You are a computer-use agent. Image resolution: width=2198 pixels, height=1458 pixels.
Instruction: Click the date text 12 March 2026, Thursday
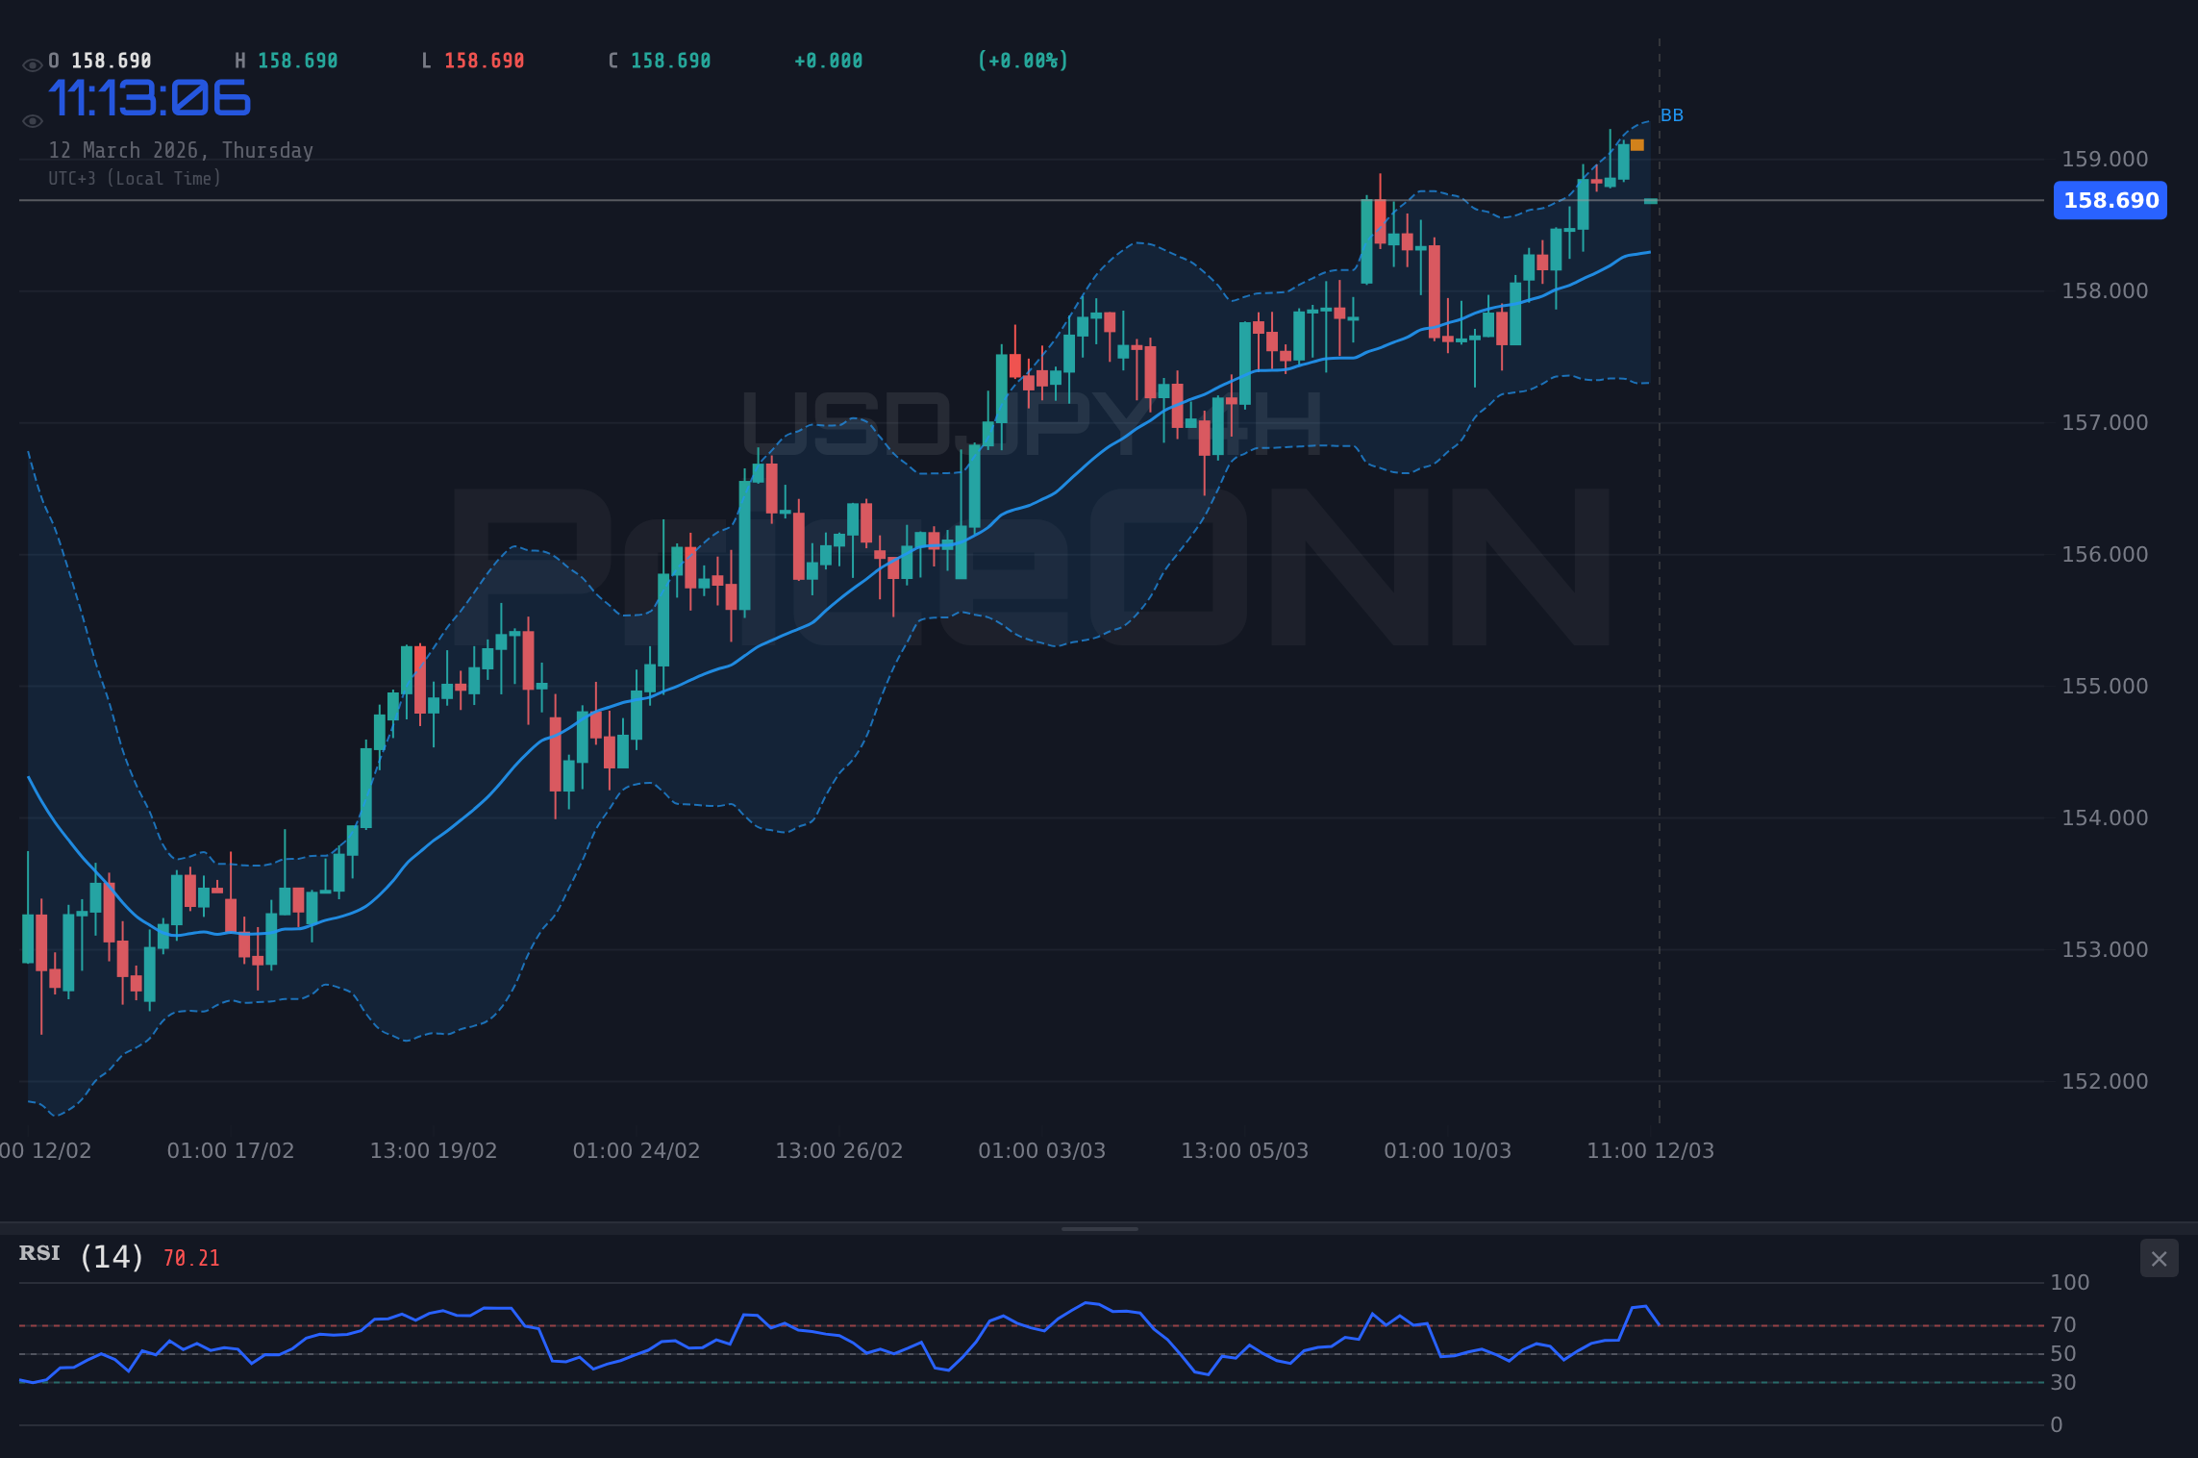(x=181, y=151)
